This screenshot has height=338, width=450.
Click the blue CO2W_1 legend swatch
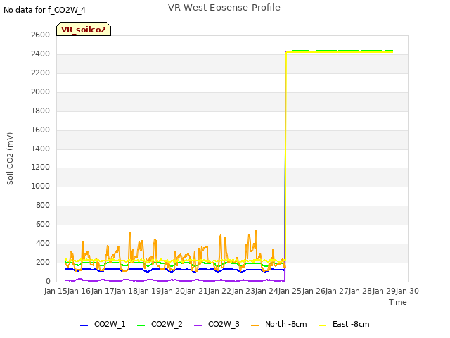point(84,325)
